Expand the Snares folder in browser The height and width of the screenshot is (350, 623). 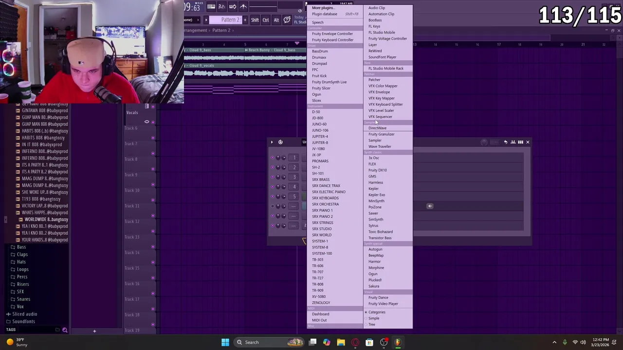pyautogui.click(x=23, y=299)
